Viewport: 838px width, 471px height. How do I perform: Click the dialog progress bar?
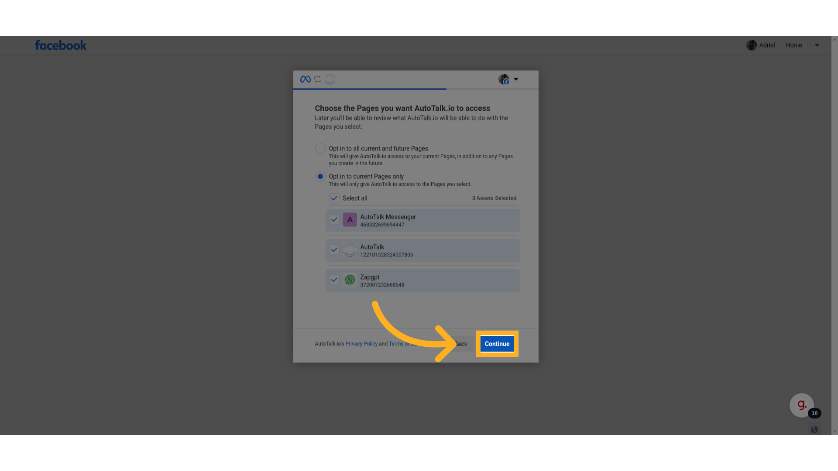tap(416, 89)
